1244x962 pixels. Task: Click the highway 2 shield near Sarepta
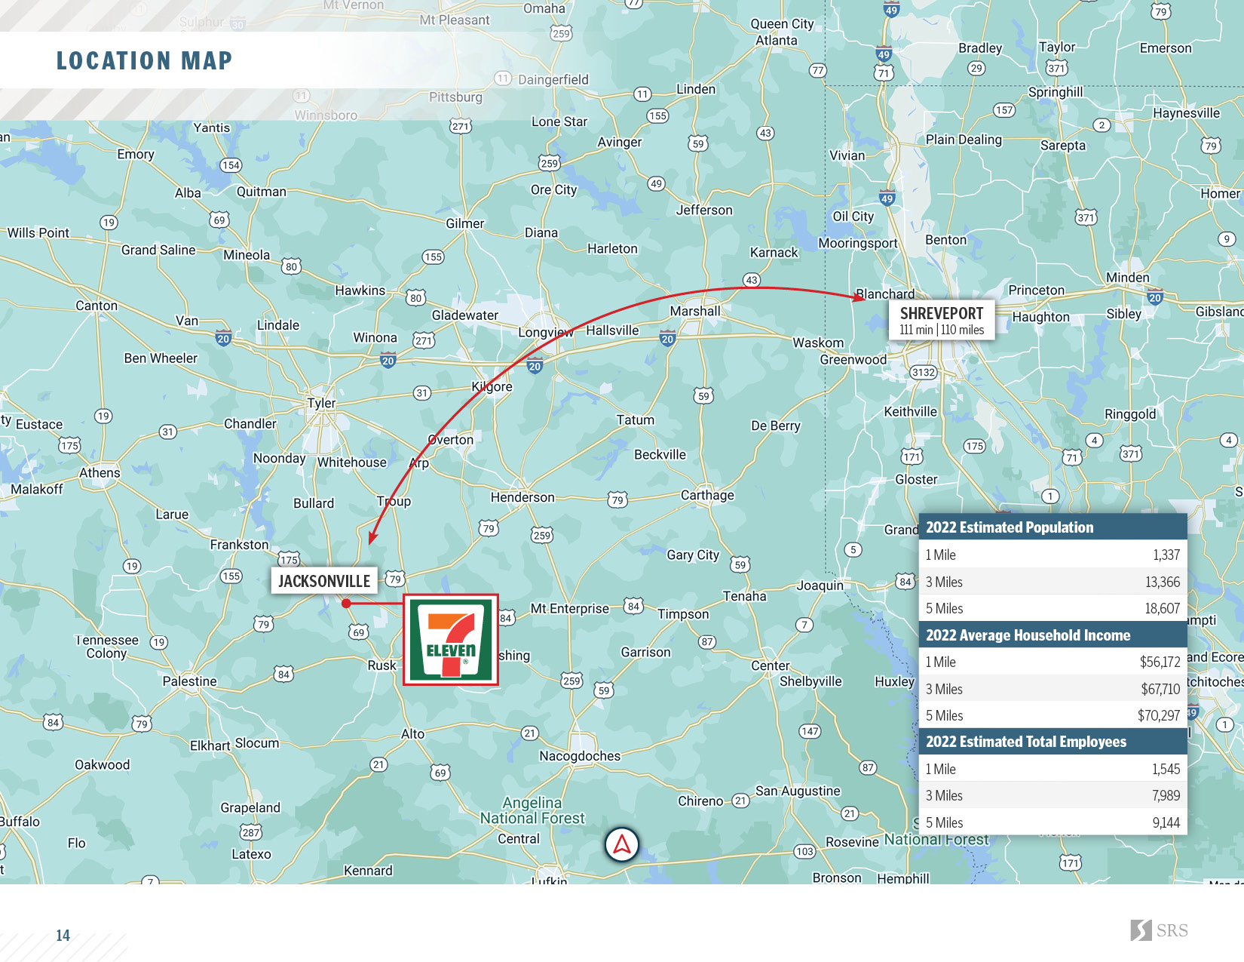(x=1102, y=125)
